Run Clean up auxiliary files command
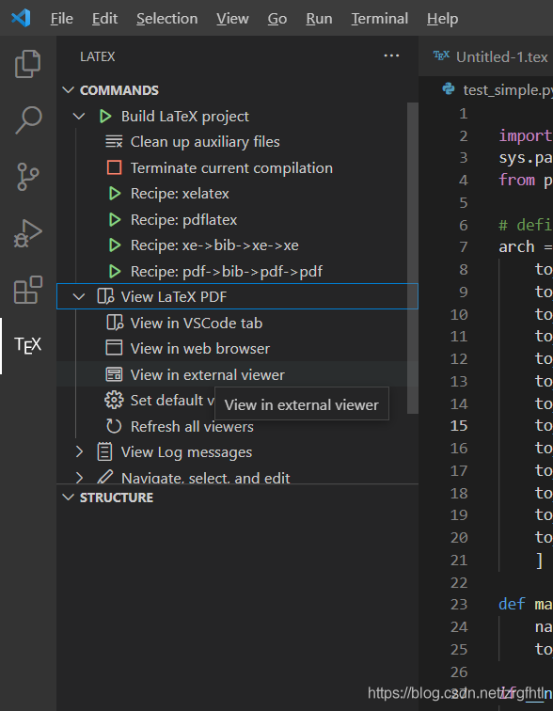The width and height of the screenshot is (553, 711). coord(205,141)
